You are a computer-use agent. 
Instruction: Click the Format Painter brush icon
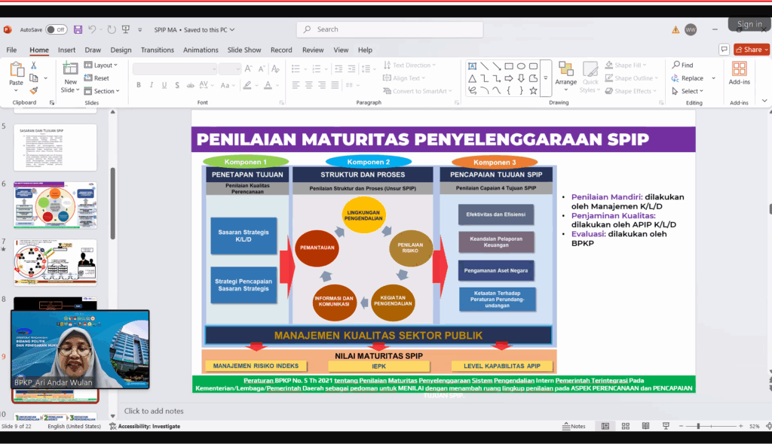point(34,90)
